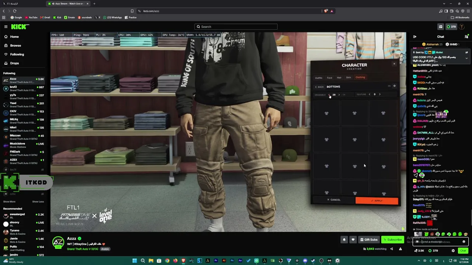Click Show Less in the sidebar
Screen dimensions: 472x265
tap(38, 202)
